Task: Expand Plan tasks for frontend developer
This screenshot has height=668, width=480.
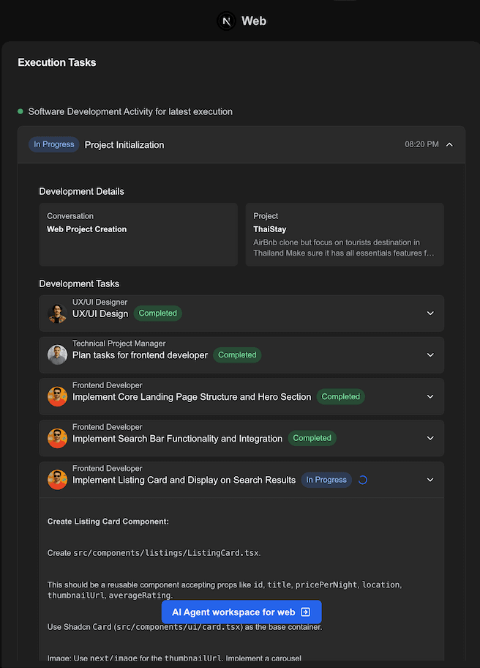Action: coord(430,355)
